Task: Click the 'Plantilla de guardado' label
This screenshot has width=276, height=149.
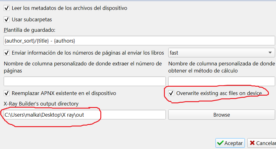Action: (29, 30)
